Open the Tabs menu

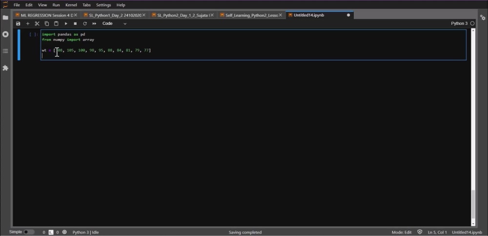(x=86, y=5)
